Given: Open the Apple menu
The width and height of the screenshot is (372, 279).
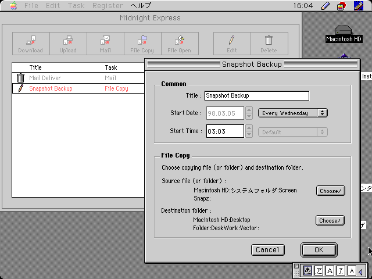Looking at the screenshot, I should coord(13,5).
